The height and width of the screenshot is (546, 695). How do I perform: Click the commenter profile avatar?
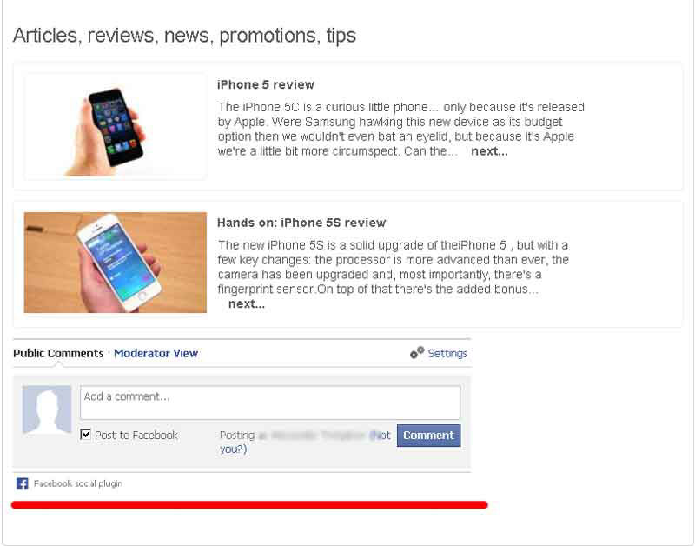(x=47, y=409)
